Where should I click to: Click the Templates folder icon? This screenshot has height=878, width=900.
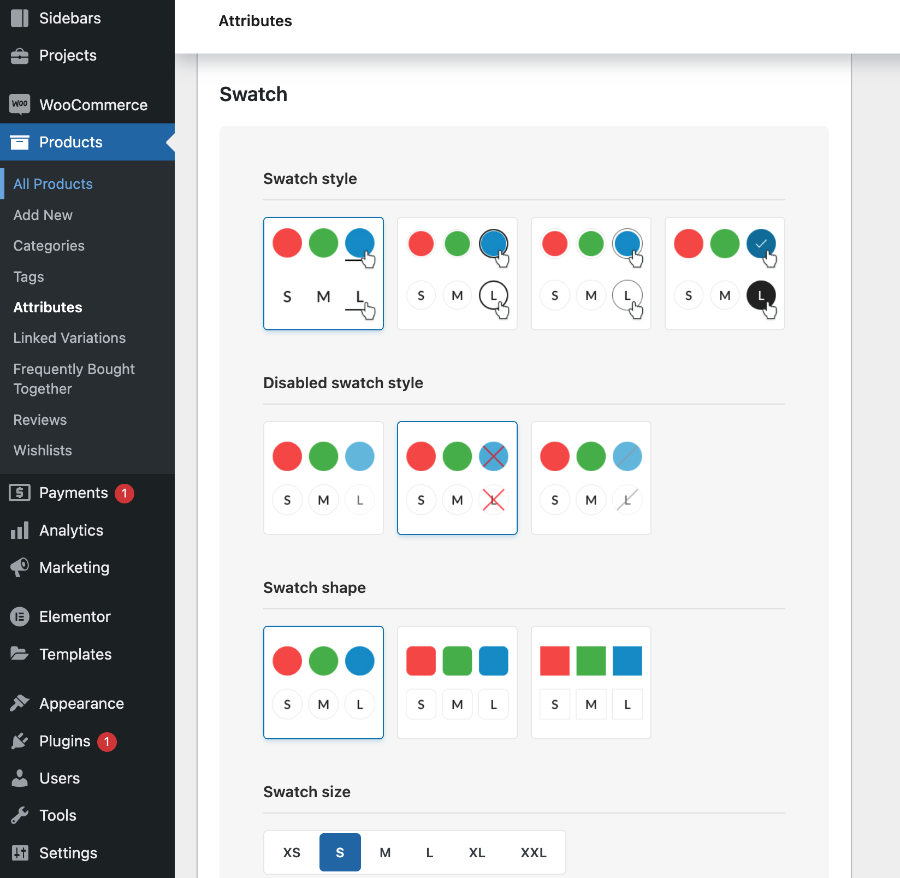coord(20,654)
